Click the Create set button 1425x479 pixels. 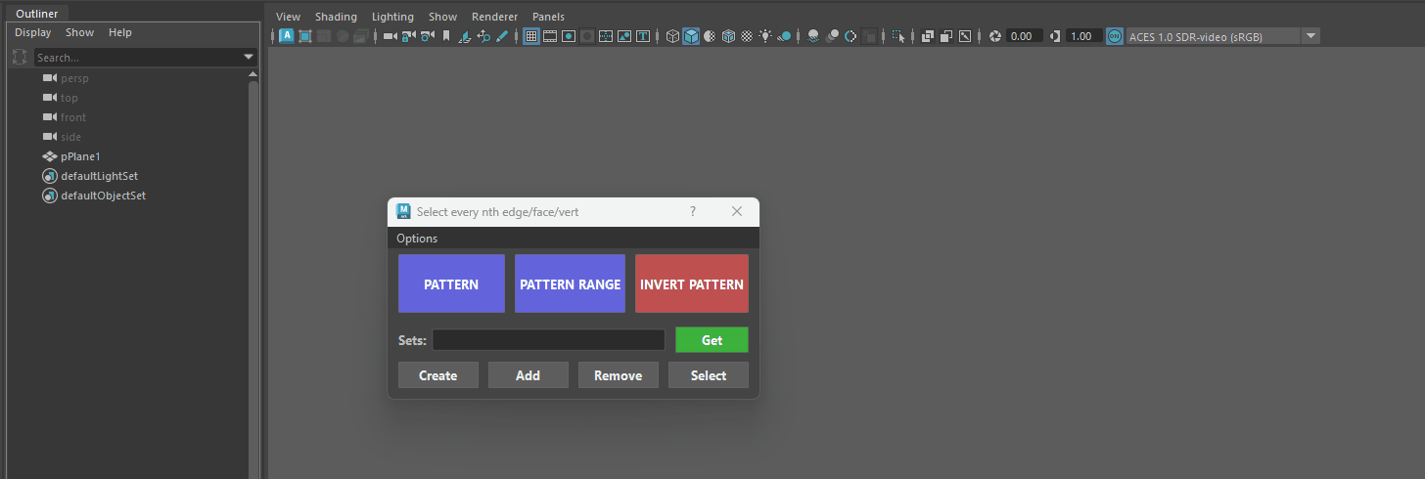pos(437,375)
